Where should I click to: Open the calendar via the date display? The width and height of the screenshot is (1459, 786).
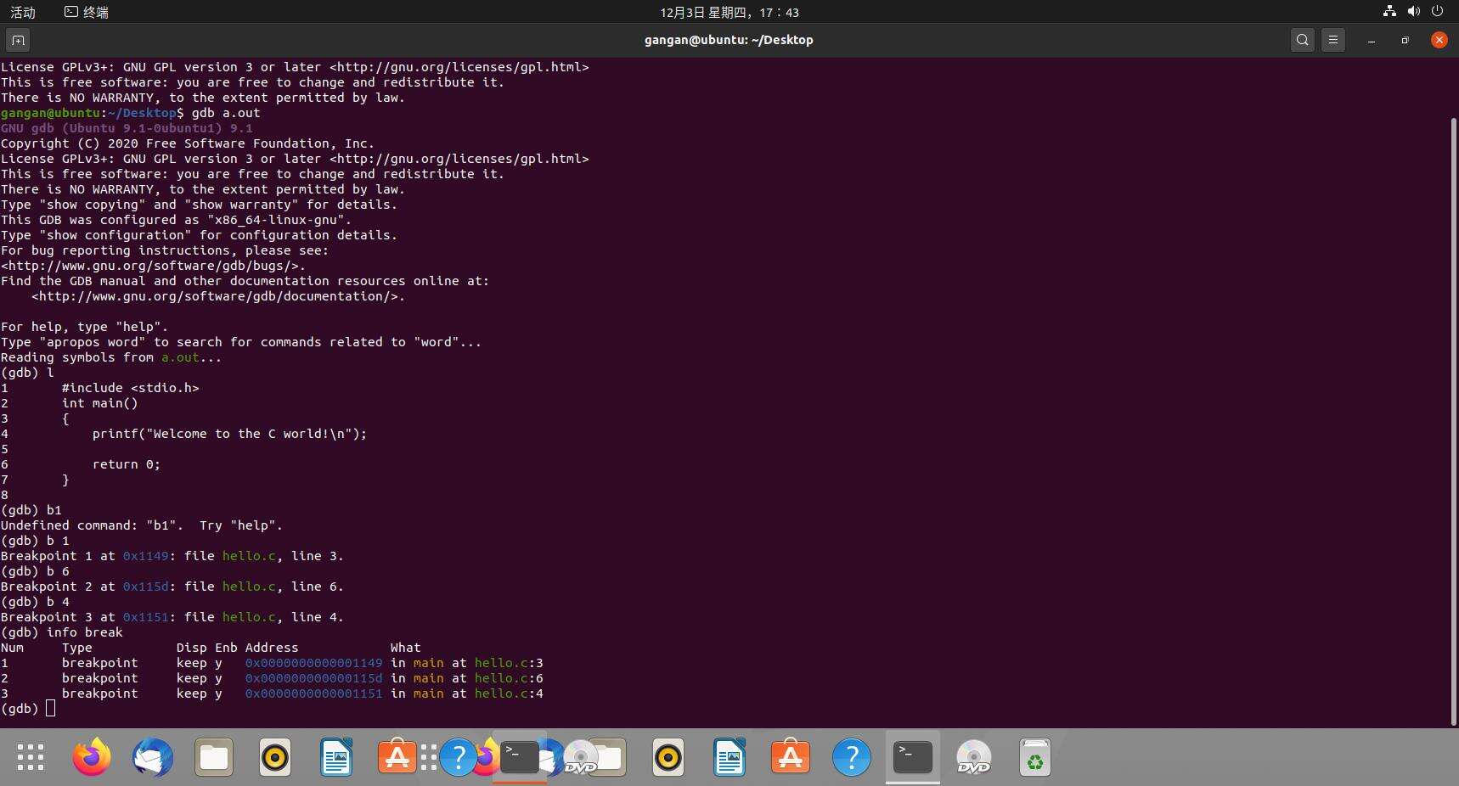pos(729,12)
